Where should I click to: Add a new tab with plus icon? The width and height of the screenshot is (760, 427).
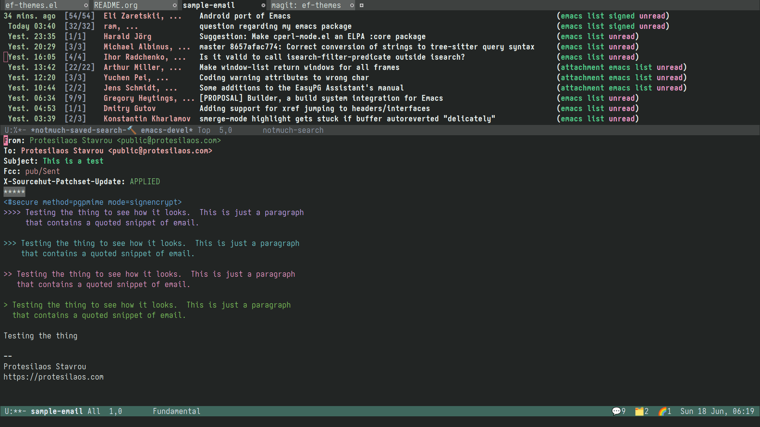point(361,6)
